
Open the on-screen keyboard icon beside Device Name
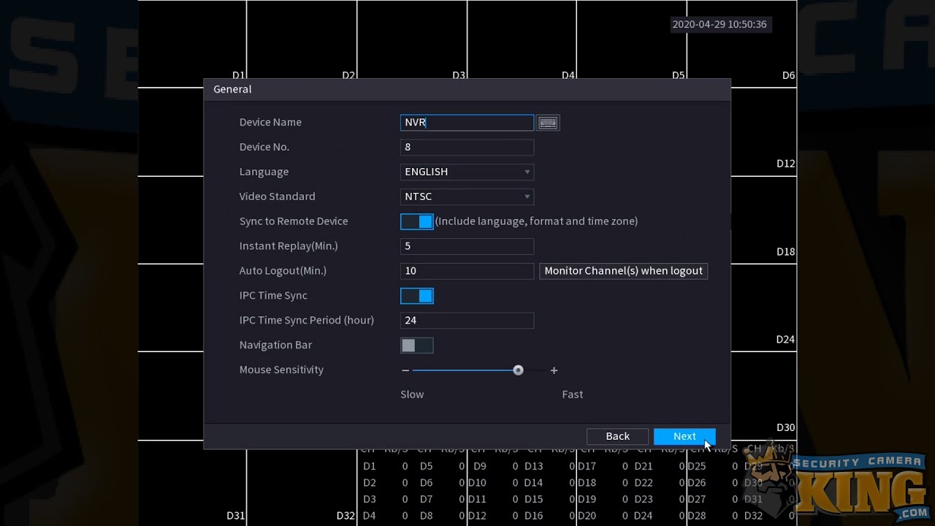(548, 123)
